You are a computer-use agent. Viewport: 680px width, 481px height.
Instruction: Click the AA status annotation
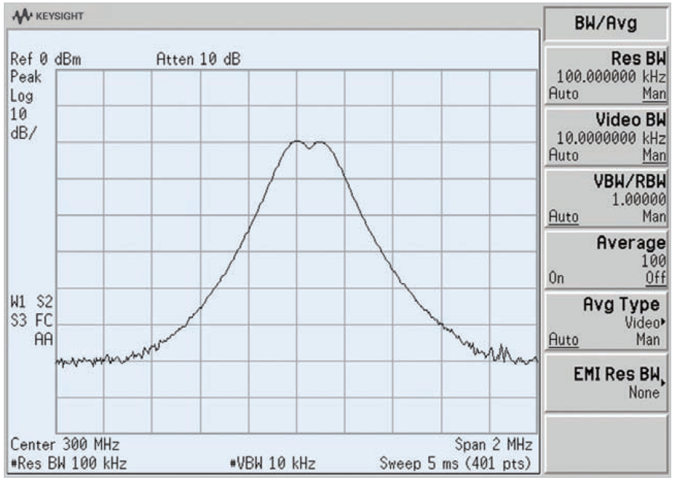[43, 339]
